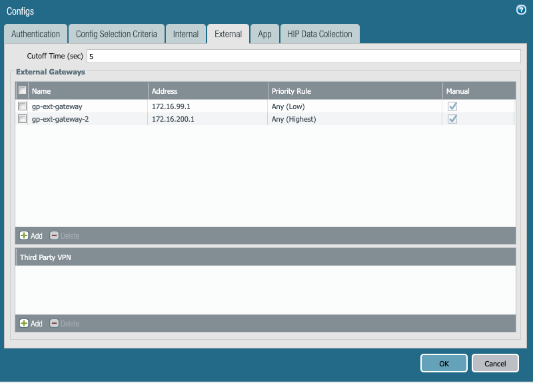Open the help question mark icon
Screen dimensions: 533x383
[x=520, y=9]
